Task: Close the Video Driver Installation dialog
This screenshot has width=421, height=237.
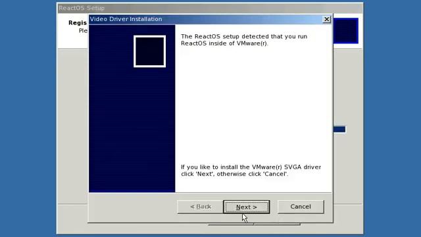Action: (326, 19)
